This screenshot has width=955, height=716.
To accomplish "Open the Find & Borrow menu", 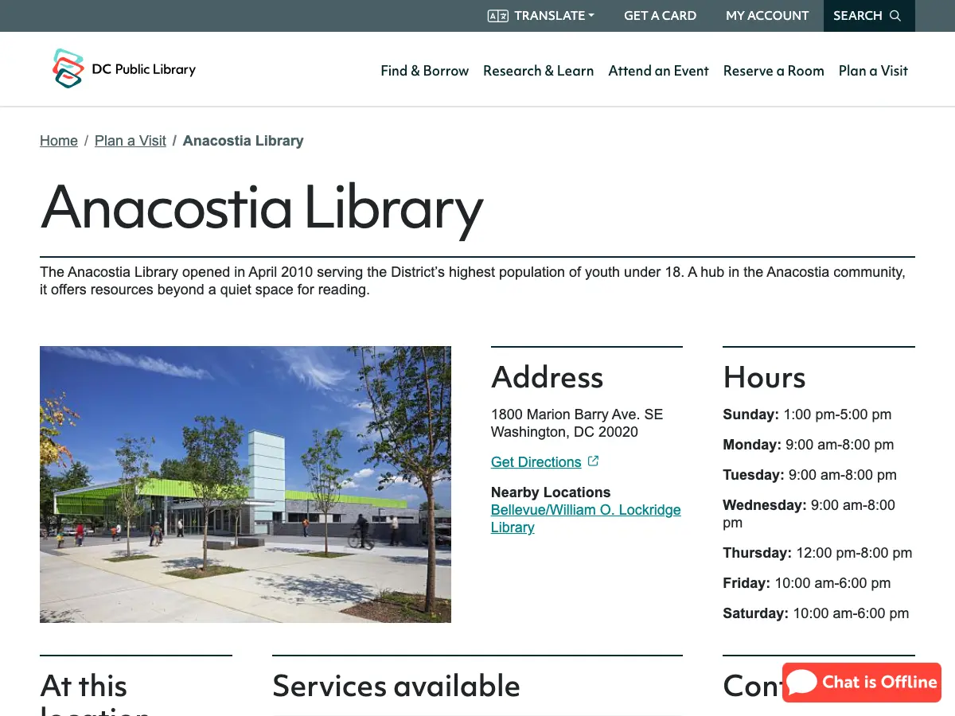I will click(425, 71).
